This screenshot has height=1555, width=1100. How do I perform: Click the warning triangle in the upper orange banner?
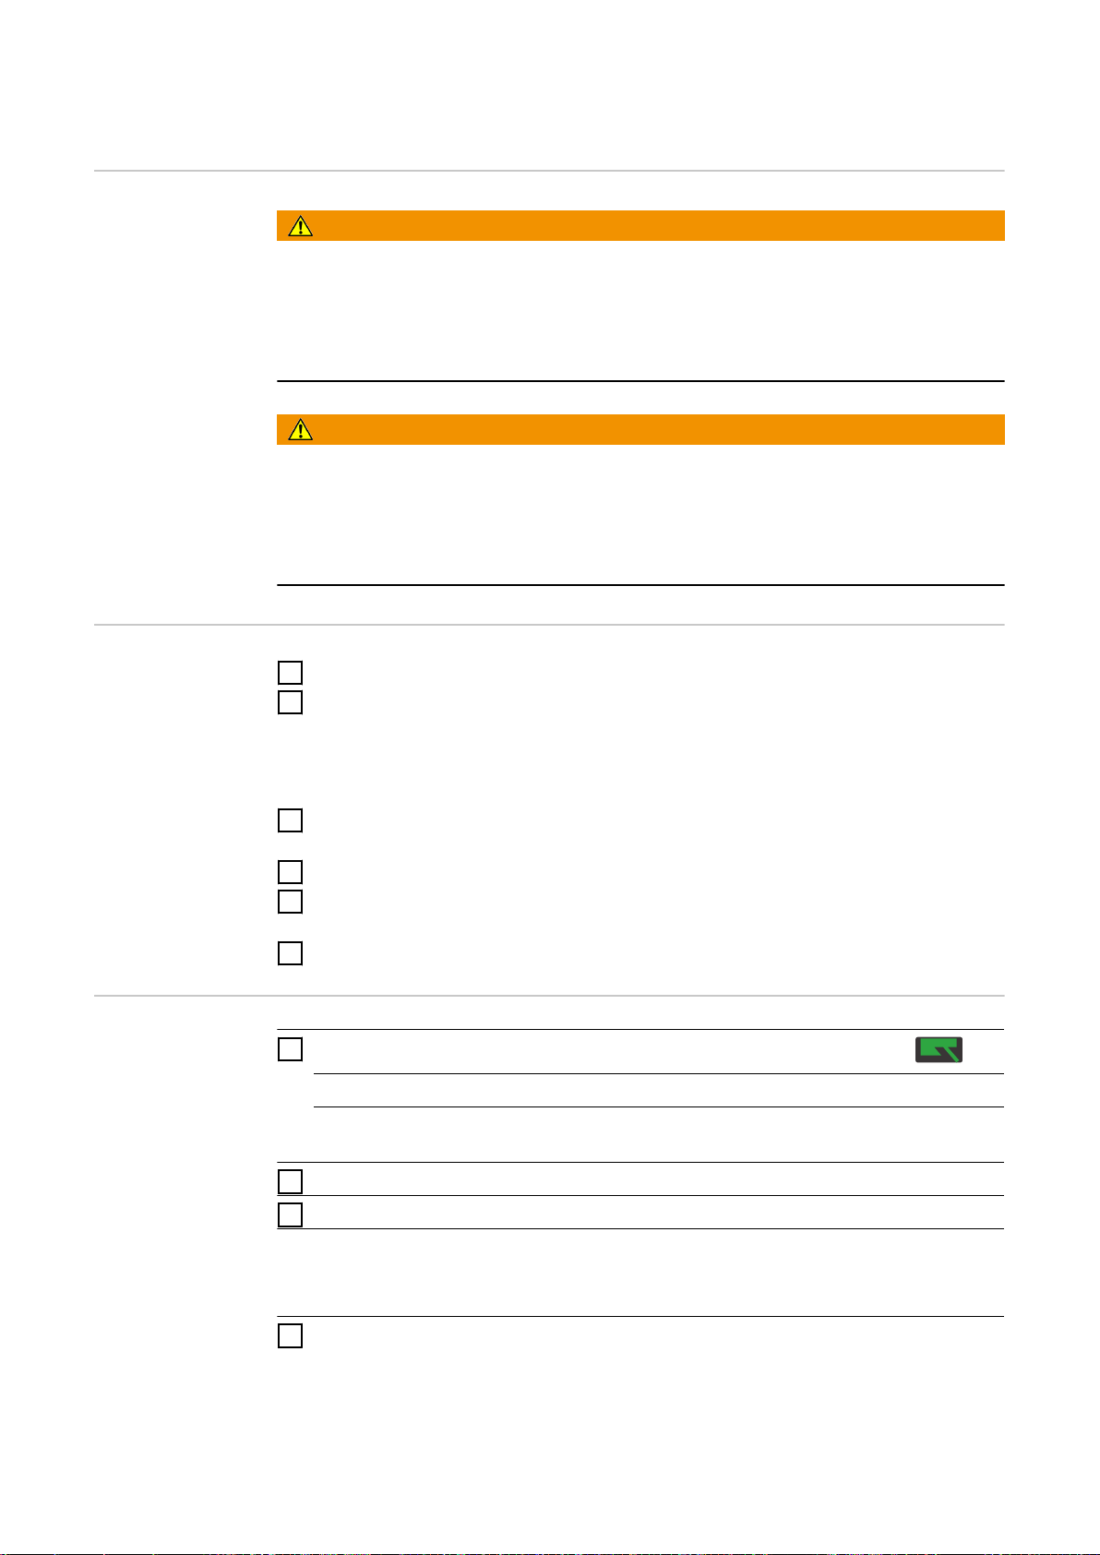tap(300, 226)
